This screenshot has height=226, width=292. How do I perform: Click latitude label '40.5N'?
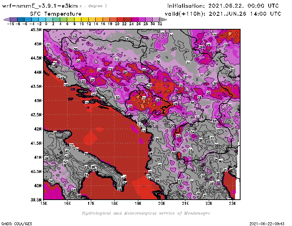pyautogui.click(x=36, y=172)
